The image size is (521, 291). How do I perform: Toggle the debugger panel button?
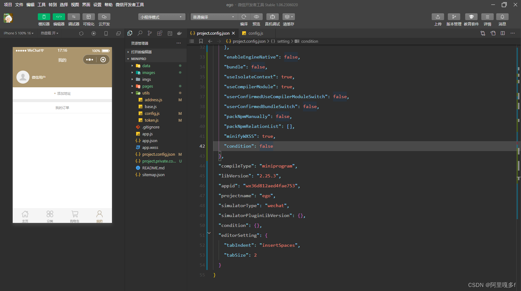73,17
